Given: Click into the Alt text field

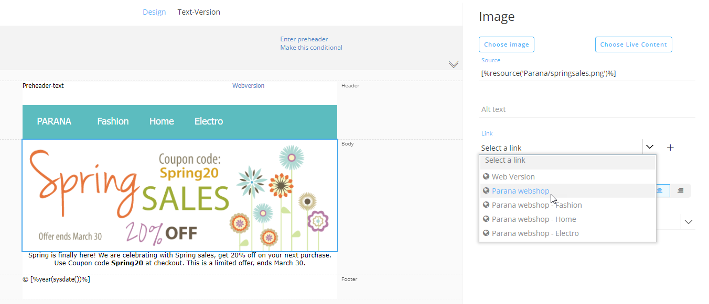Looking at the screenshot, I should 586,109.
